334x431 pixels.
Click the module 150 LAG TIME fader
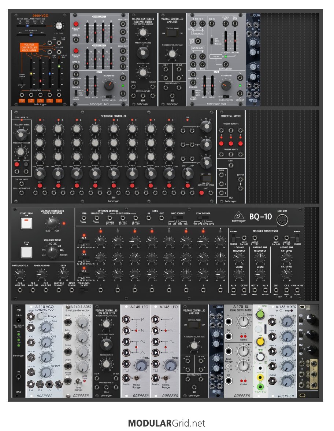coord(235,41)
